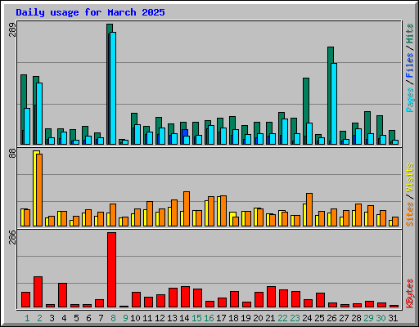Click the red KBytes bar for day 14
Screen dimensions: 419x327
[185, 297]
